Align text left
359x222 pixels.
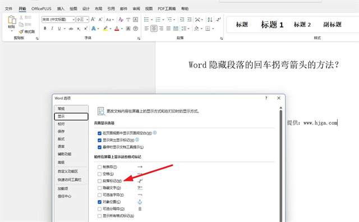tap(146, 29)
